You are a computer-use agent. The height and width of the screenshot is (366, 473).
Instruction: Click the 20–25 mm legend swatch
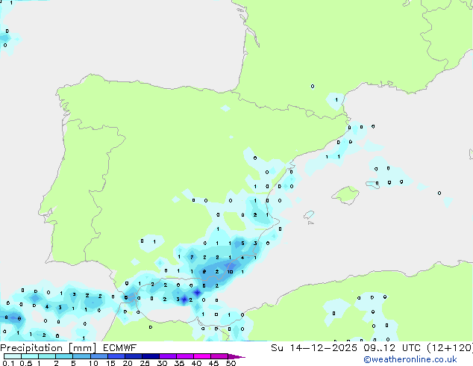(133, 356)
